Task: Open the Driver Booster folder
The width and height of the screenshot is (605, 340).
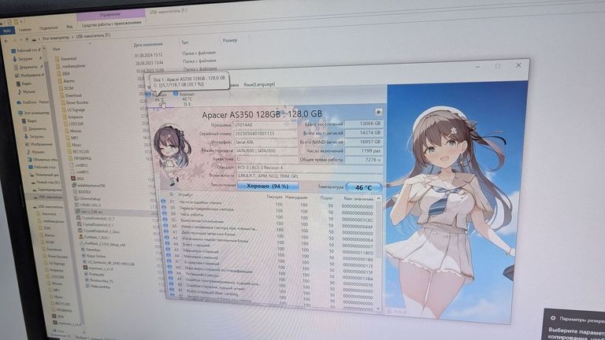Action: (78, 102)
